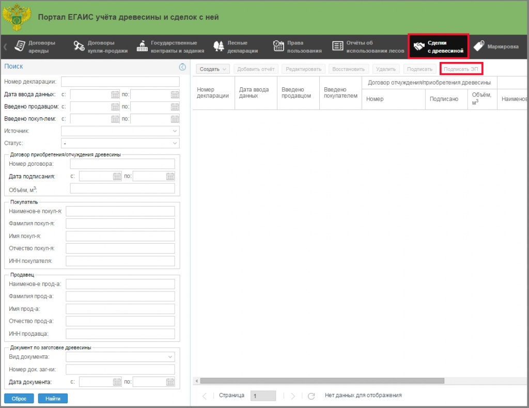Go to Права пользования section
This screenshot has width=529, height=408.
297,47
